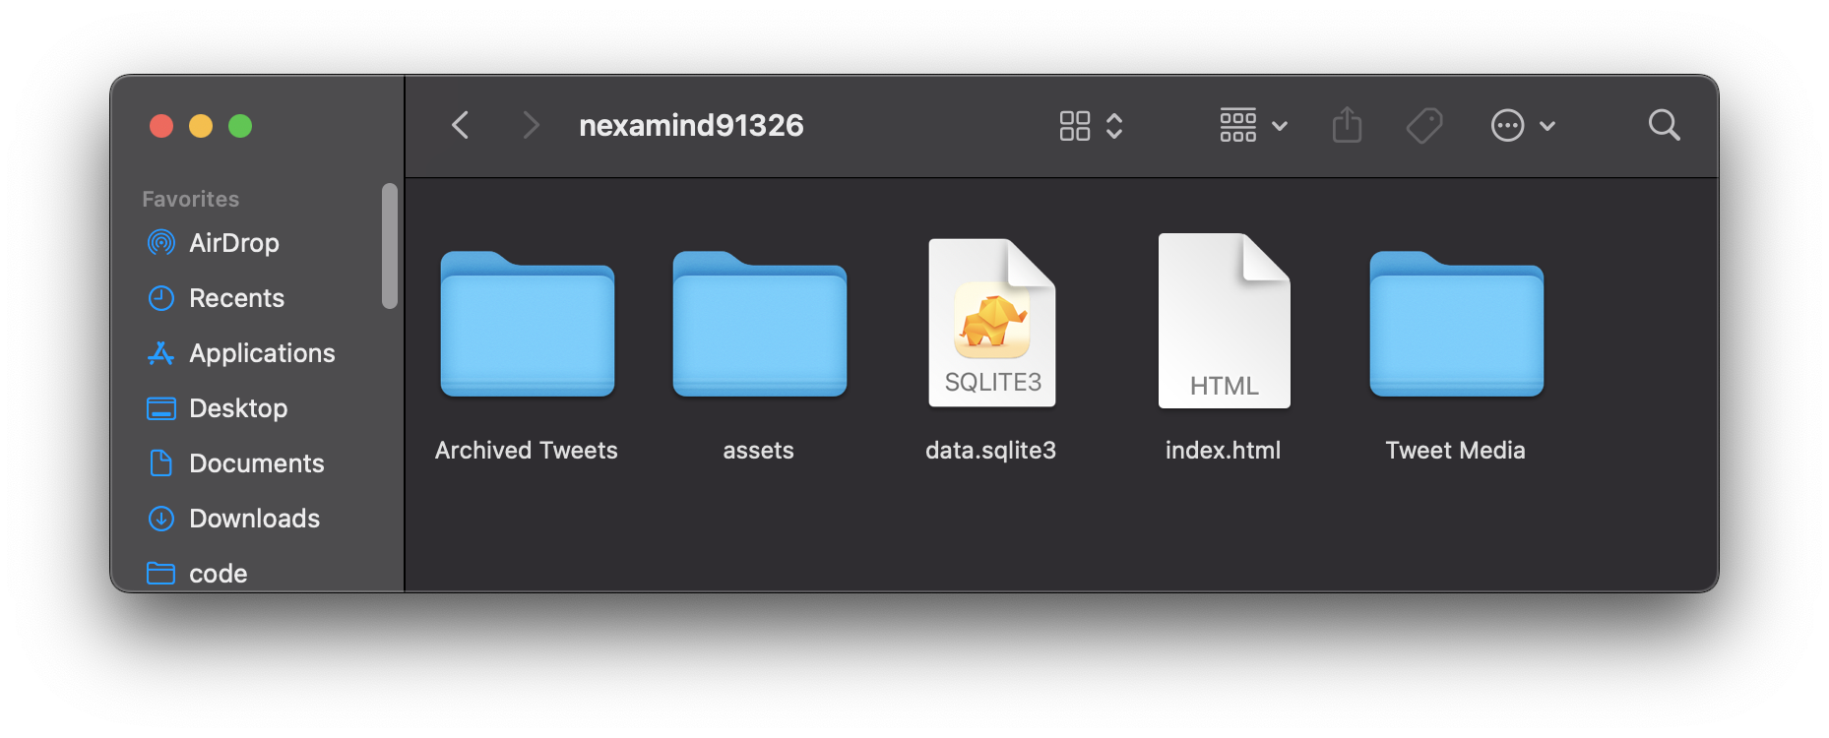Open the view mode up-down arrows

click(1114, 126)
